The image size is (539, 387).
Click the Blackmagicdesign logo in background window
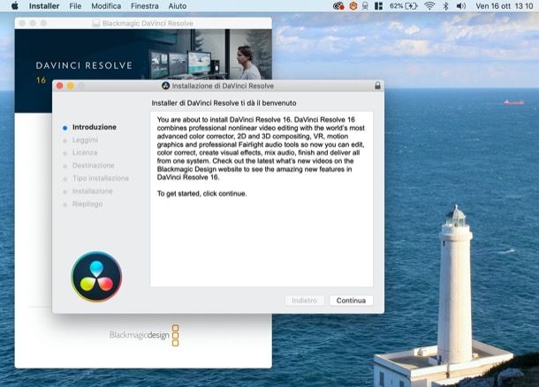[x=144, y=335]
